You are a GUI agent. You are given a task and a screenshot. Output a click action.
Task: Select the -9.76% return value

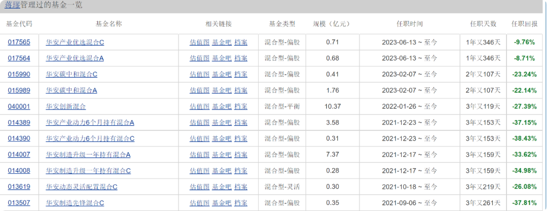pyautogui.click(x=524, y=42)
